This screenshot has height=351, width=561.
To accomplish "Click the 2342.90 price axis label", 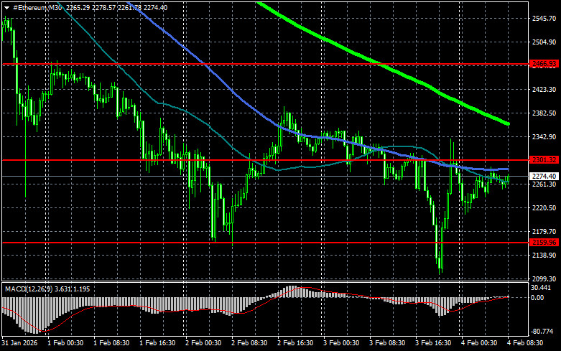I will point(544,137).
